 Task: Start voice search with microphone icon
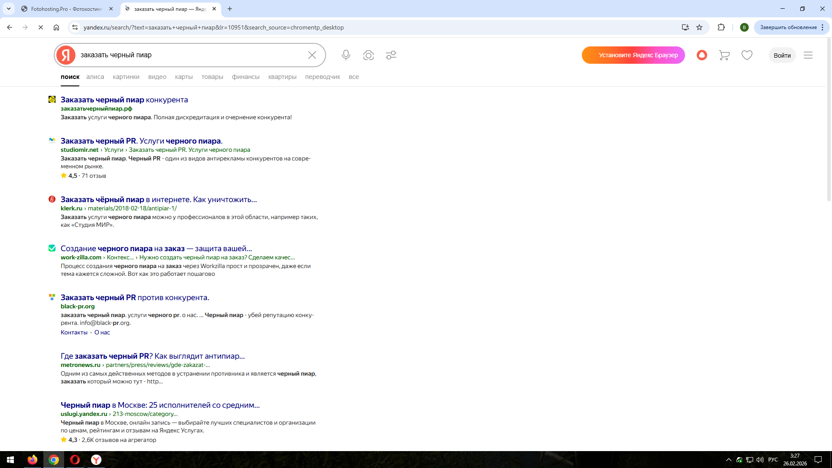click(346, 55)
